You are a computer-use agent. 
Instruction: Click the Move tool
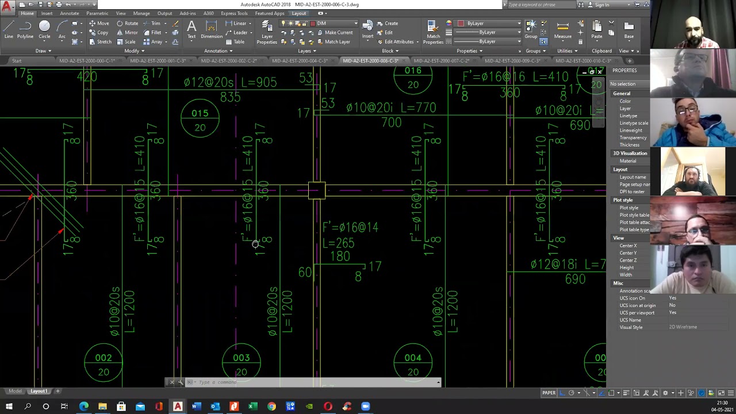99,24
